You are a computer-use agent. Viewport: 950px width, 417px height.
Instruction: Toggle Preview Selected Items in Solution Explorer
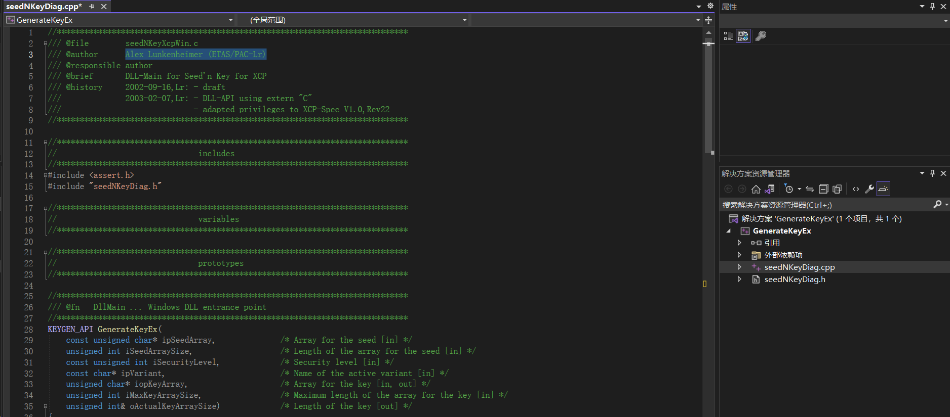883,189
